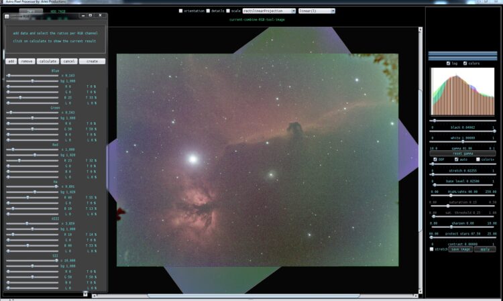Click the save image button
The height and width of the screenshot is (301, 503).
click(x=460, y=249)
